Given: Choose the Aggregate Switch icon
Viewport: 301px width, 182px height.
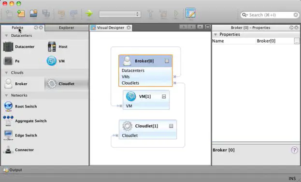Looking at the screenshot, I should pyautogui.click(x=8, y=121).
